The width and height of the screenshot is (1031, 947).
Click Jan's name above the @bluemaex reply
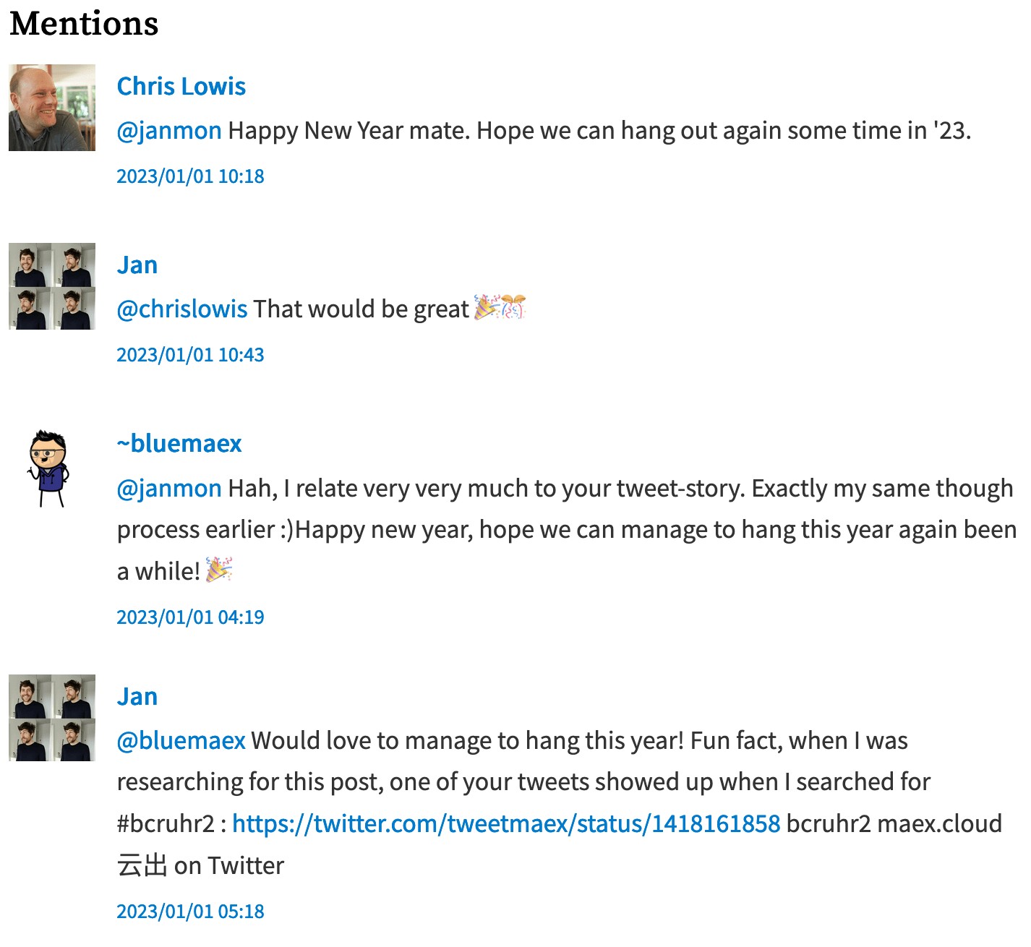point(137,697)
